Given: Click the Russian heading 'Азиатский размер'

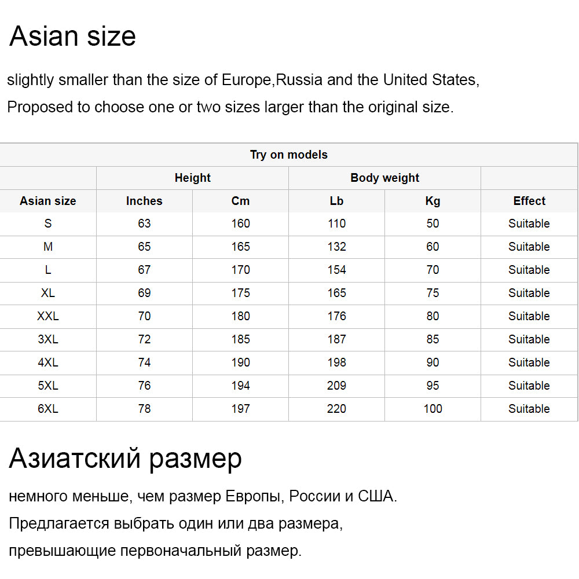Looking at the screenshot, I should [x=125, y=458].
